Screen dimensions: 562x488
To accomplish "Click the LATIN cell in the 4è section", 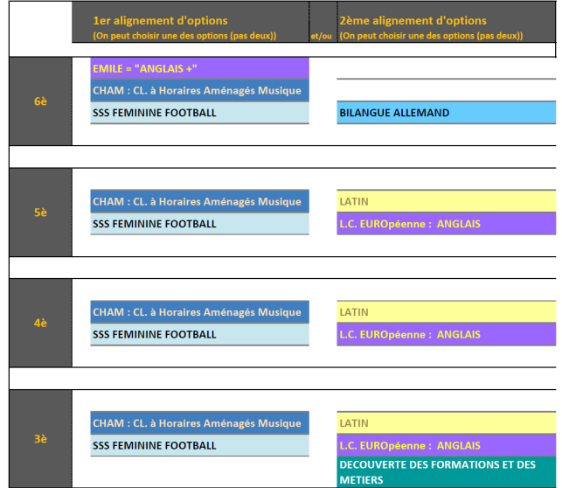I will pyautogui.click(x=446, y=312).
